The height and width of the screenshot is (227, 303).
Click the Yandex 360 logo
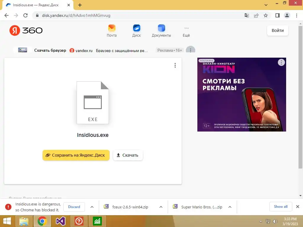[26, 30]
